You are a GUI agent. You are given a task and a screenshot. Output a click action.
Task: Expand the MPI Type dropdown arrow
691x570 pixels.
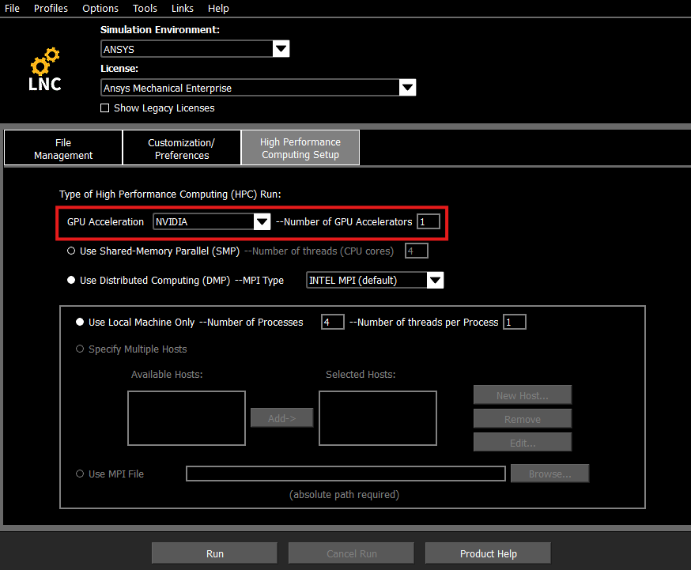(x=435, y=280)
